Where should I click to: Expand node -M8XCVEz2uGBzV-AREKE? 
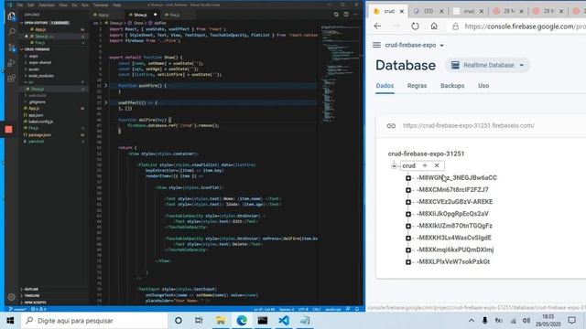pos(408,202)
